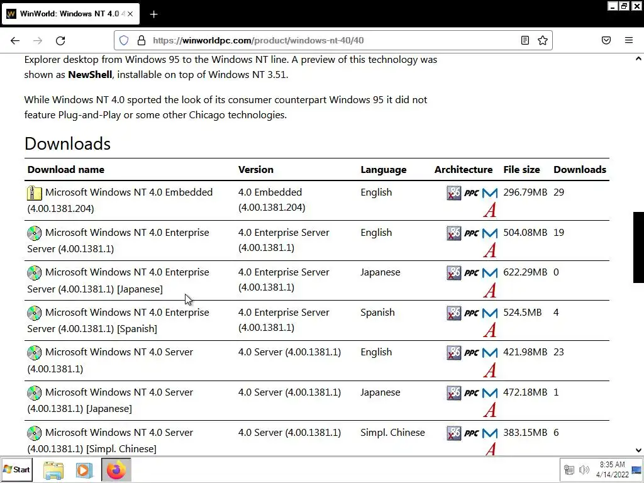Viewport: 644px width, 483px height.
Task: Click the Download name column header
Action: (65, 170)
